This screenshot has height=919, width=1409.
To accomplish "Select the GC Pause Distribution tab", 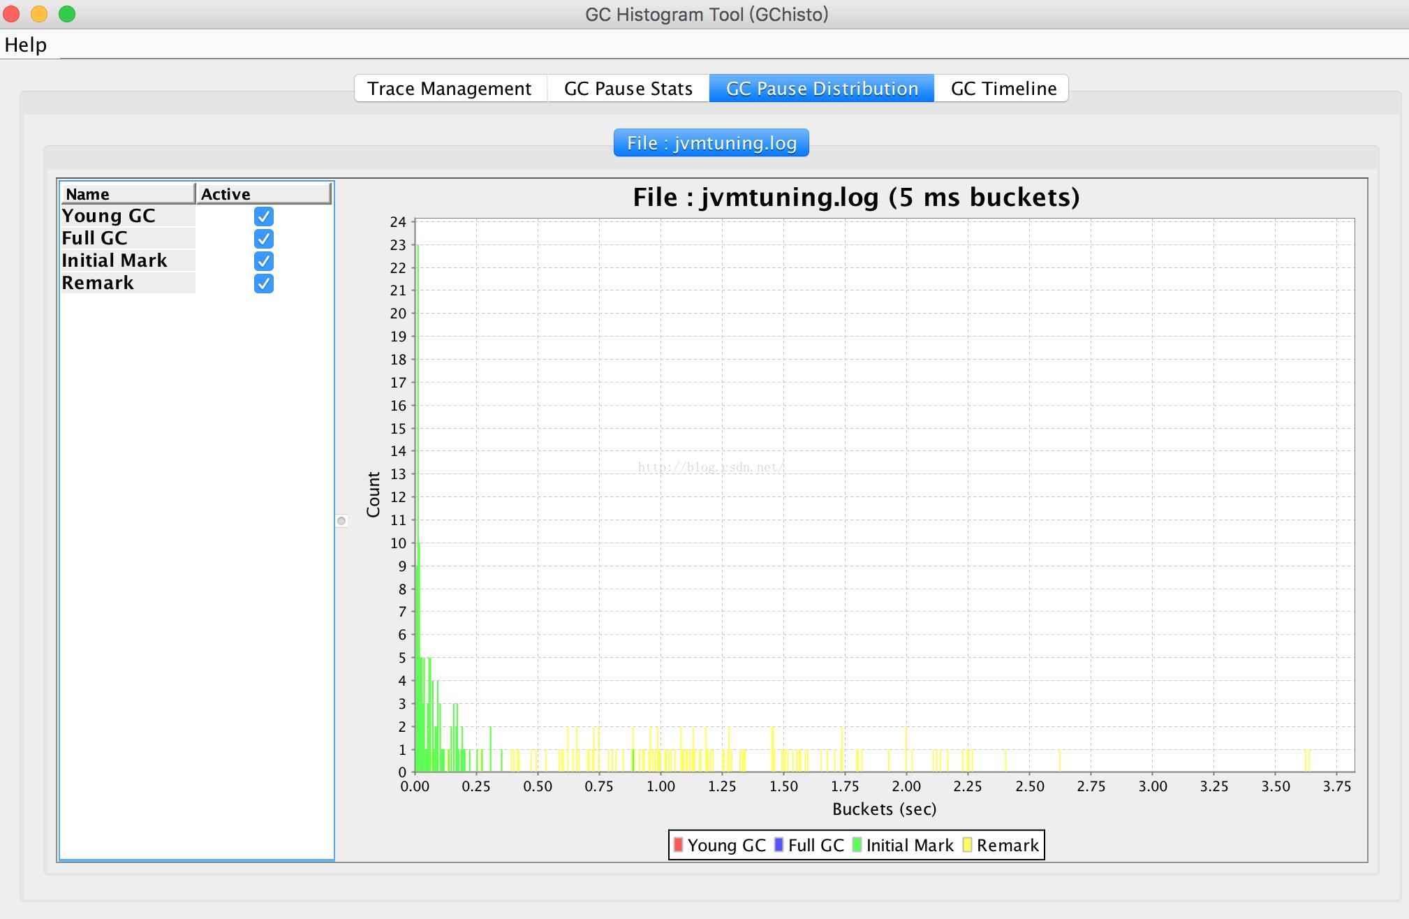I will 822,89.
